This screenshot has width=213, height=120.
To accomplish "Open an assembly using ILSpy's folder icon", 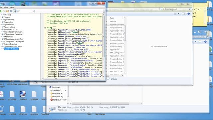I will pyautogui.click(x=7, y=11).
